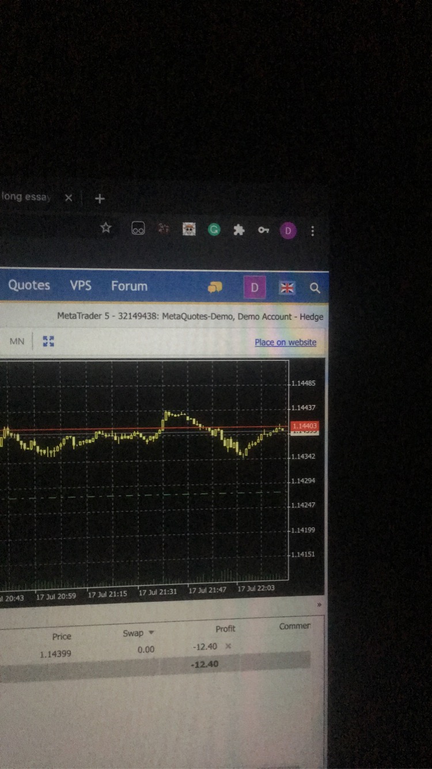432x769 pixels.
Task: Click the bold -12.40 total profit
Action: tap(205, 664)
